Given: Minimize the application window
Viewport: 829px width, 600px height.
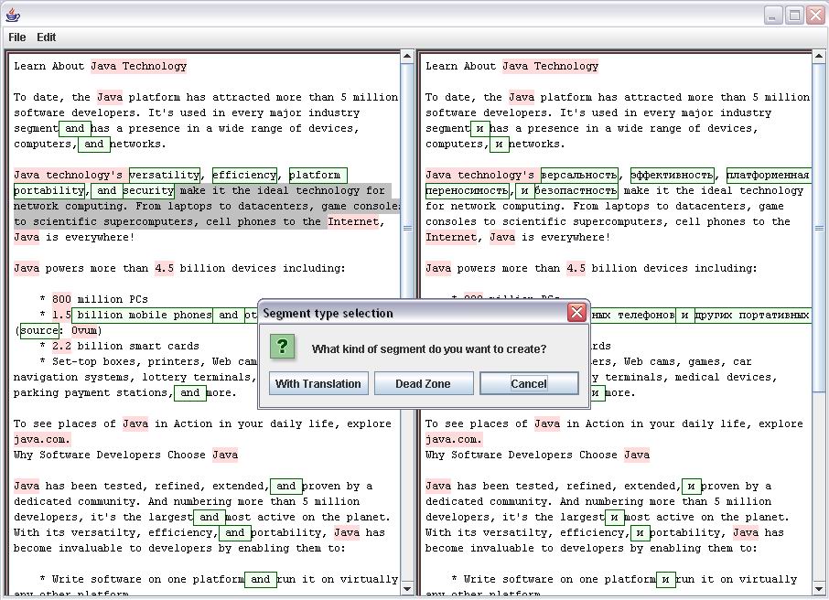Looking at the screenshot, I should click(x=773, y=16).
